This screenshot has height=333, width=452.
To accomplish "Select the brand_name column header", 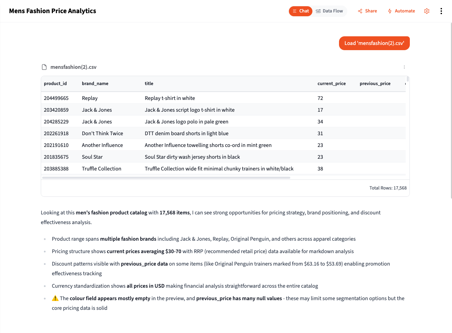I will point(95,83).
